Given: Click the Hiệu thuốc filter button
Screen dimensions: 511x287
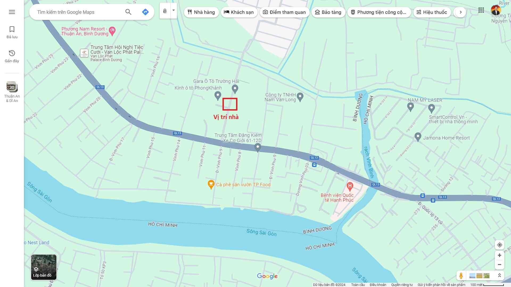Looking at the screenshot, I should tap(432, 12).
